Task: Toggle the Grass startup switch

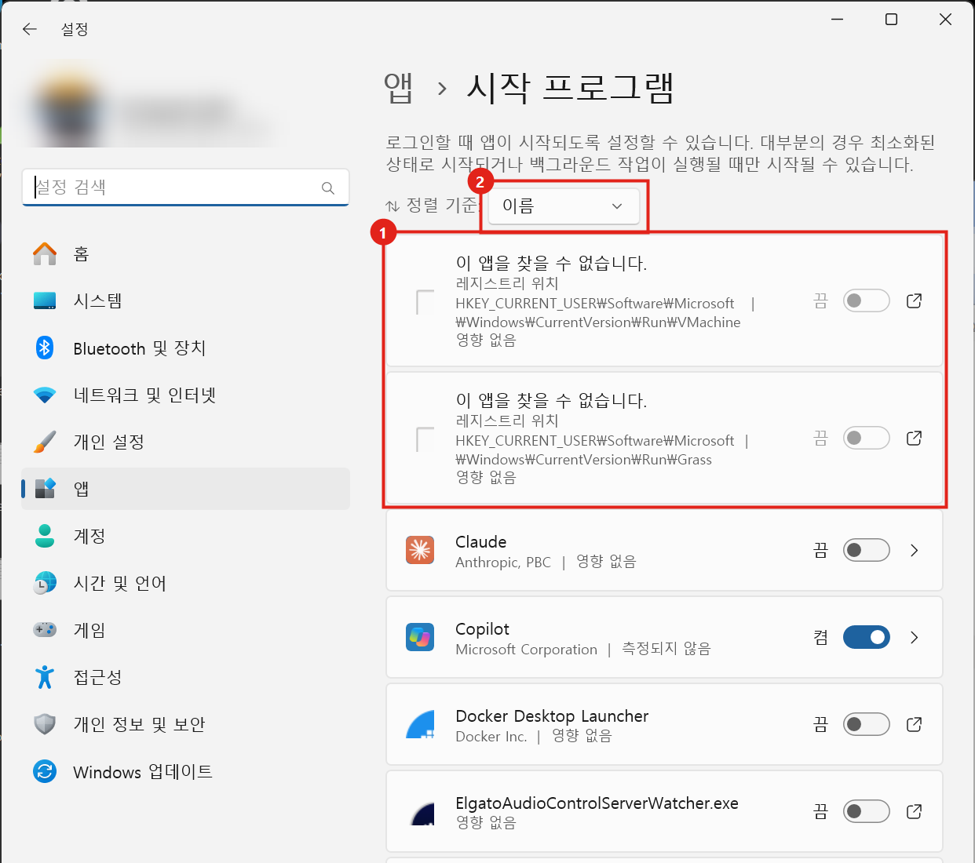Action: [x=867, y=438]
